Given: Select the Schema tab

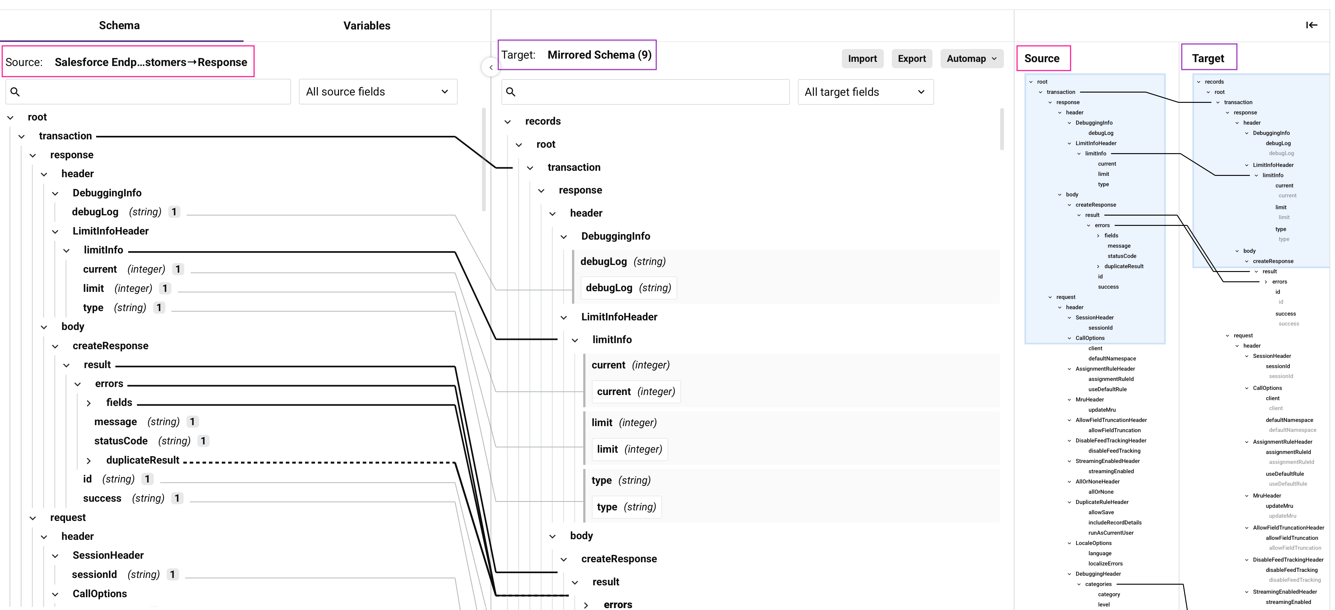Looking at the screenshot, I should [119, 25].
